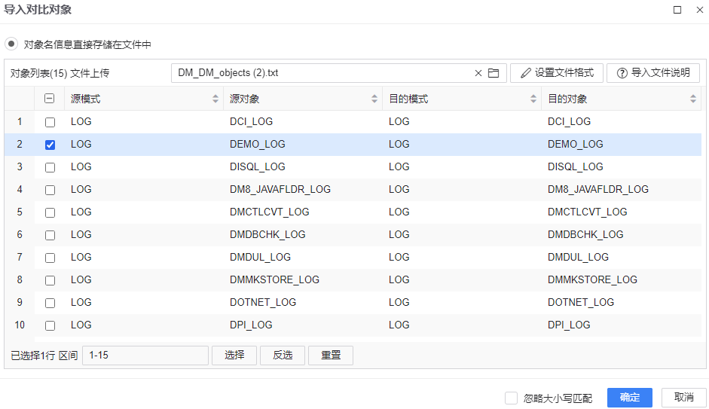Image resolution: width=709 pixels, height=409 pixels.
Task: Sort by 源模式 column arrows
Action: coord(215,99)
